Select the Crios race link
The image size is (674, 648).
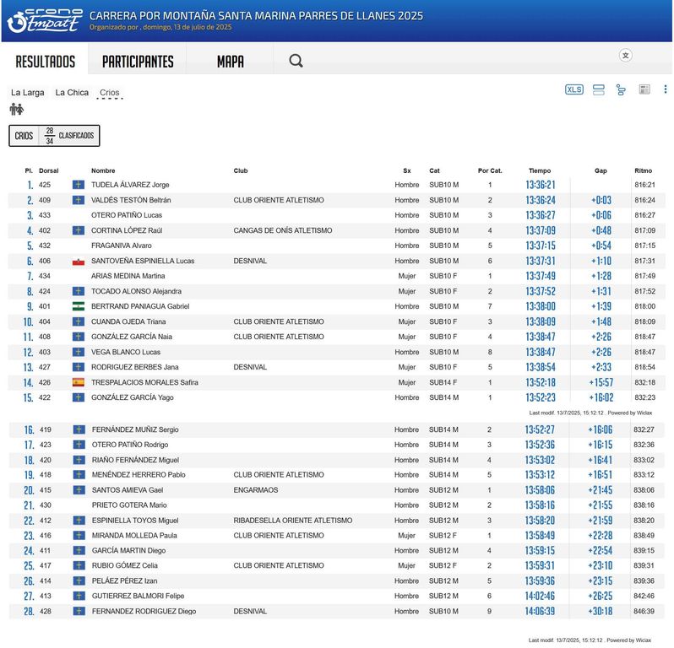tap(110, 93)
